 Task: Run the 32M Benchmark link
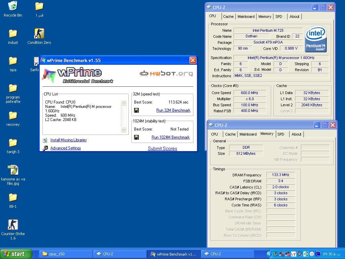click(x=173, y=110)
